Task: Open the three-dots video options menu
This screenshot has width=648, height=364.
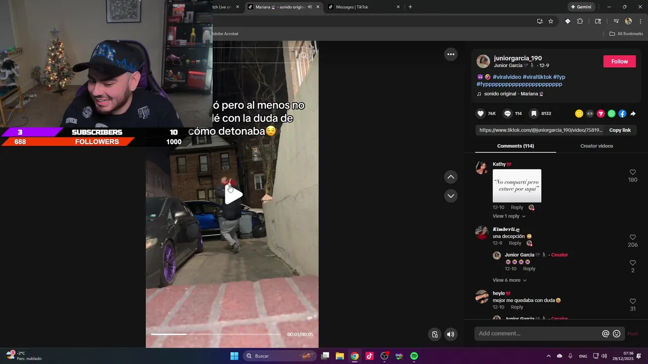Action: 451,54
